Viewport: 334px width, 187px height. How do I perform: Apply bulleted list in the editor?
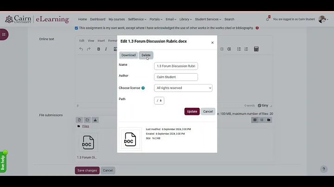(x=239, y=49)
